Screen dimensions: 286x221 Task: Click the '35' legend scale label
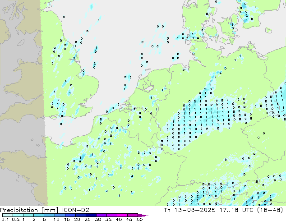point(108,219)
